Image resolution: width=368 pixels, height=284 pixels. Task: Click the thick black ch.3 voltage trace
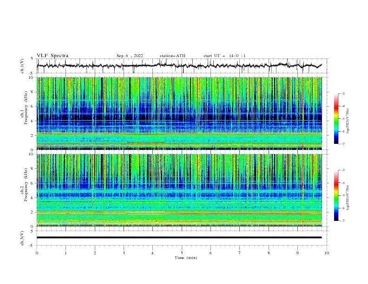point(179,238)
